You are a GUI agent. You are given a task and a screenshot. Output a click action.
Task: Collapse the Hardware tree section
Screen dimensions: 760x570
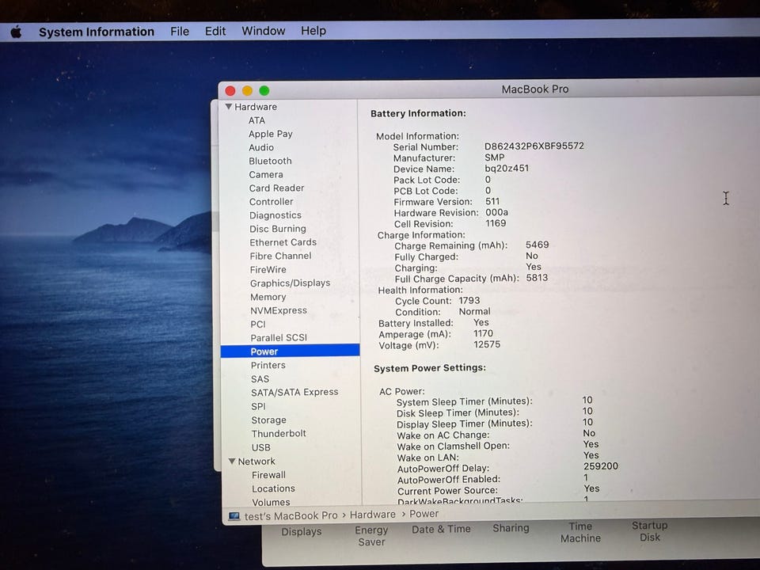pos(229,106)
